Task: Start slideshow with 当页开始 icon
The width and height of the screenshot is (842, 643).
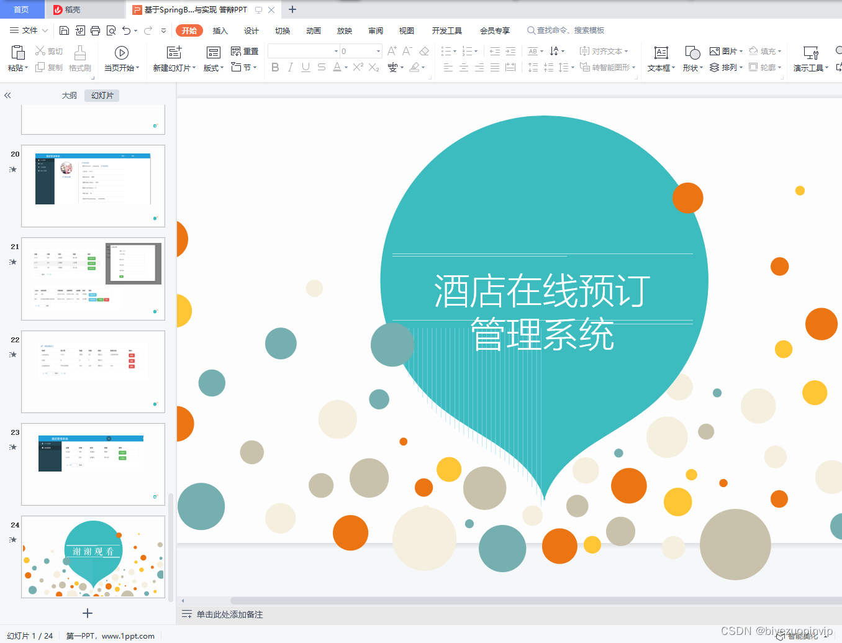Action: (122, 59)
